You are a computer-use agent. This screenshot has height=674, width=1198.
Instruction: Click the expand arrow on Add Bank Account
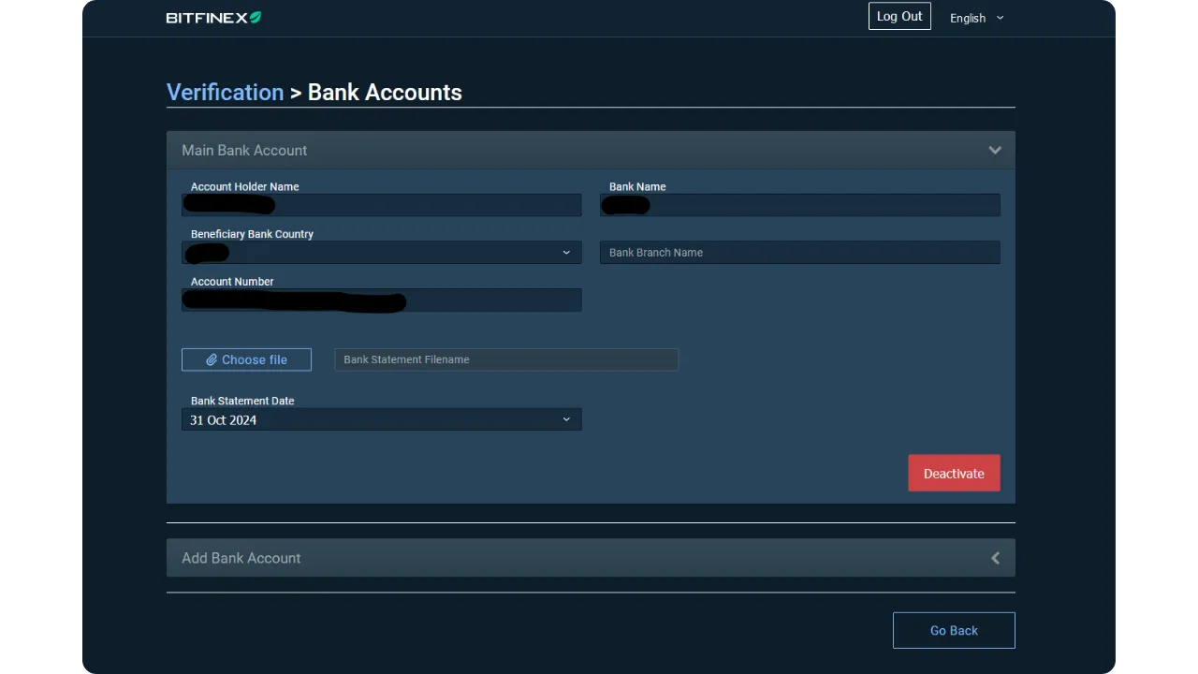point(995,558)
